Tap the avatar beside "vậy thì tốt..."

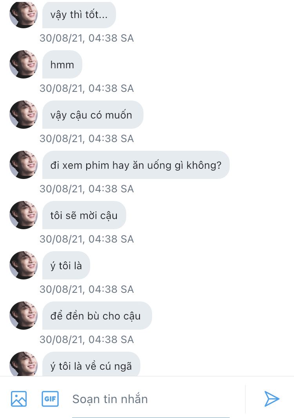pos(24,15)
